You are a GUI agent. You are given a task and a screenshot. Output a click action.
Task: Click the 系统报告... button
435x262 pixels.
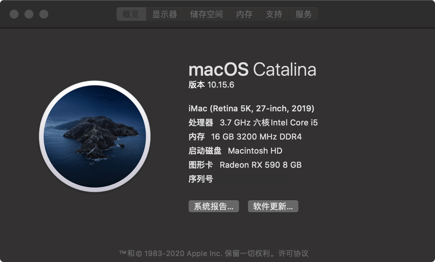pos(214,206)
